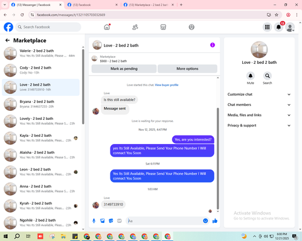Viewport: 302px width, 241px height.
Task: Go back with the browser back arrow
Action: pos(5,14)
